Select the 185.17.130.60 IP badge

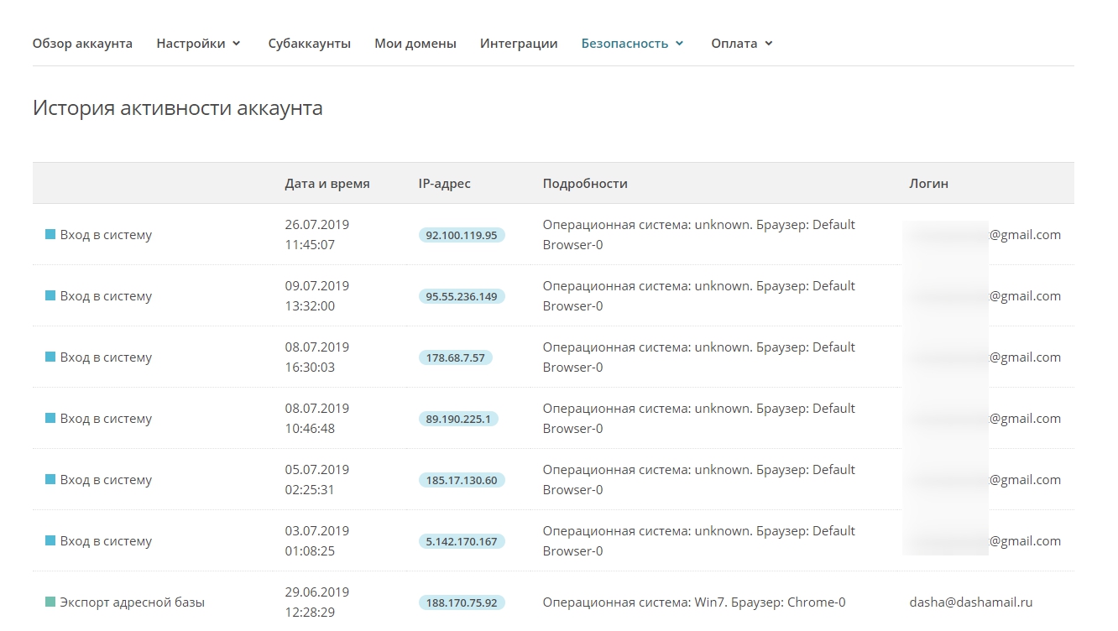point(462,480)
